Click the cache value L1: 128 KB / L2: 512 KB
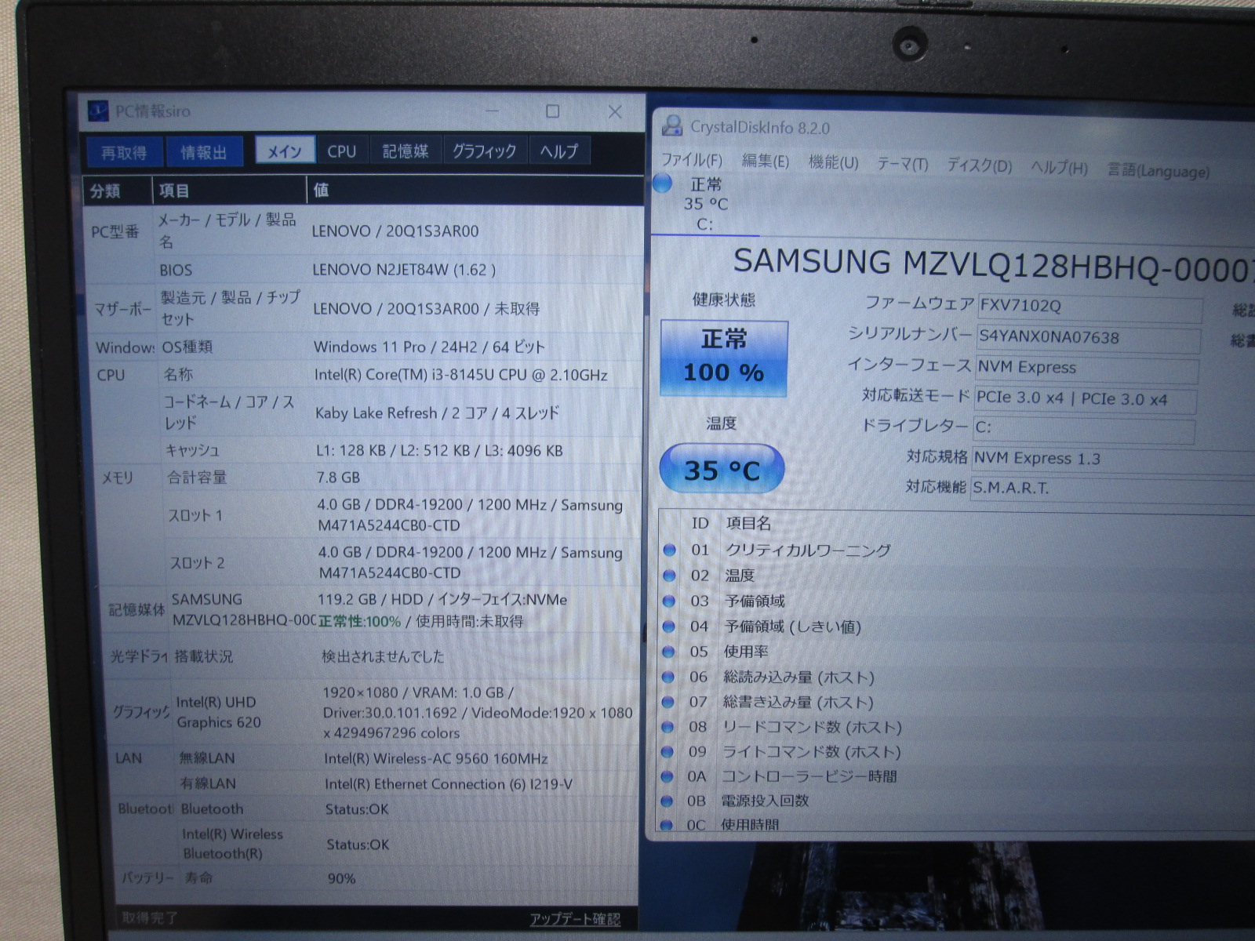Screen dimensions: 1255x941 439,451
